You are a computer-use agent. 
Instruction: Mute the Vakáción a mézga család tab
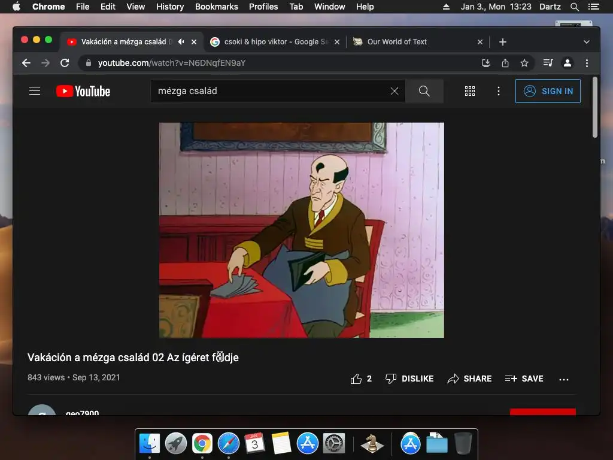(x=181, y=41)
